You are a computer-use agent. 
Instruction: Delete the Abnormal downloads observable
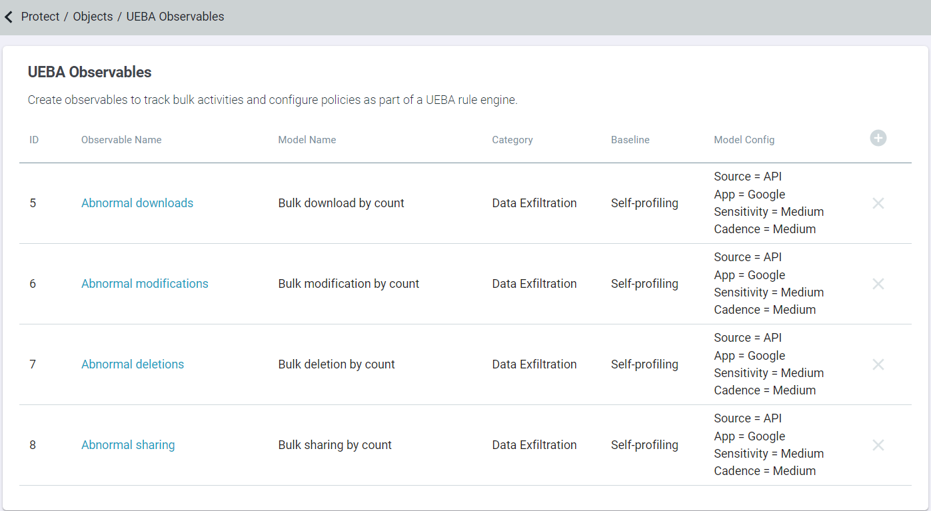point(878,203)
